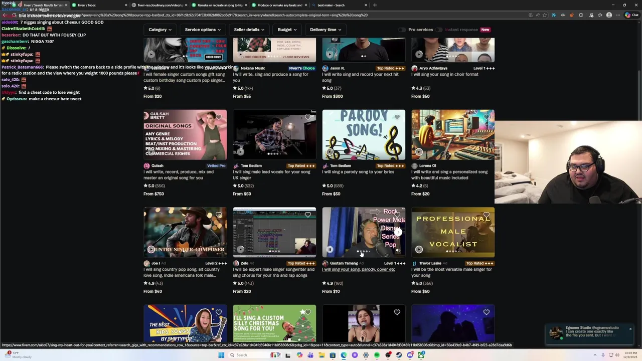Expand the Service options filter
Screen dimensions: 642x361
(x=203, y=30)
